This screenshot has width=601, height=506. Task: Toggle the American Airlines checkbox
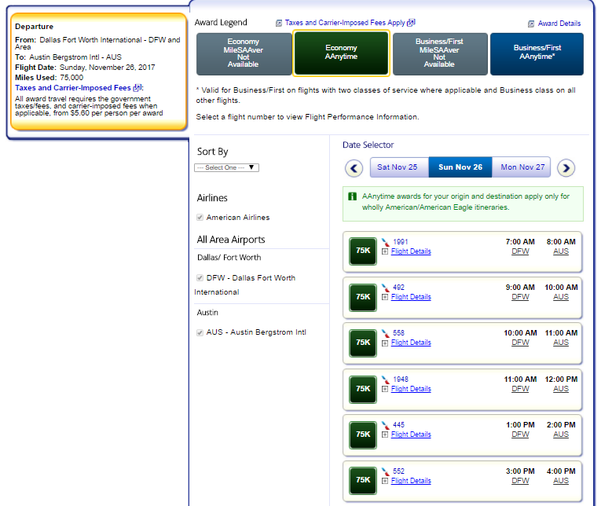click(x=200, y=218)
